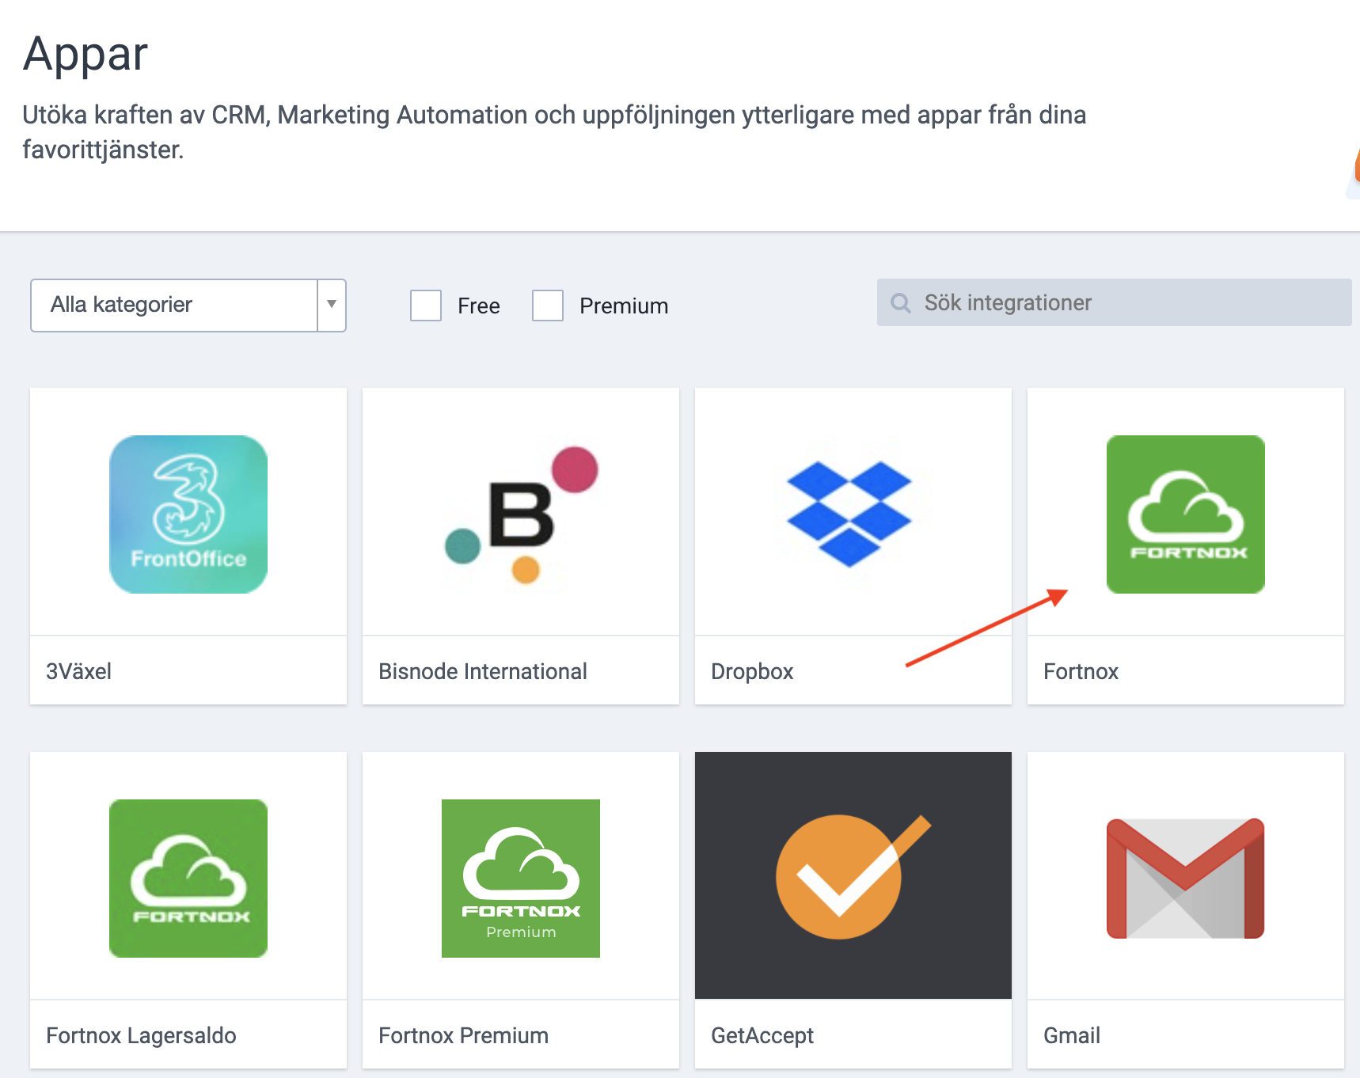Open the Alla kategorier dropdown

(x=188, y=306)
